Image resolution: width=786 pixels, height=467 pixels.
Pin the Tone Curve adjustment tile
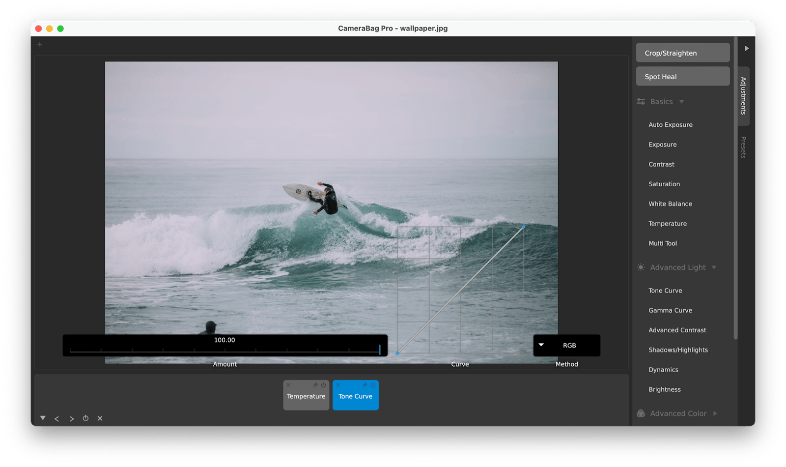(x=365, y=385)
